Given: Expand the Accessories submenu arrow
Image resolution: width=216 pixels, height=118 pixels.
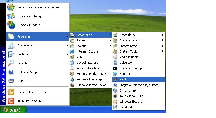Looking at the screenshot, I should pos(110,35).
